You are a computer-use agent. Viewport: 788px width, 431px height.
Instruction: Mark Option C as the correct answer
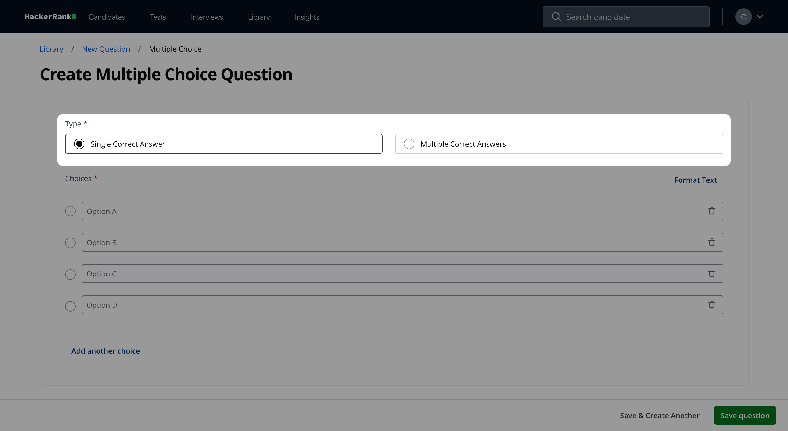coord(70,274)
